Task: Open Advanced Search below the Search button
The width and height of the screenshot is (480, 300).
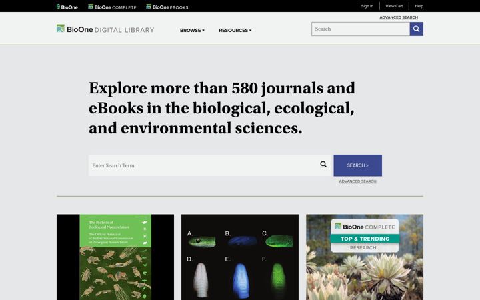Action: pyautogui.click(x=357, y=181)
